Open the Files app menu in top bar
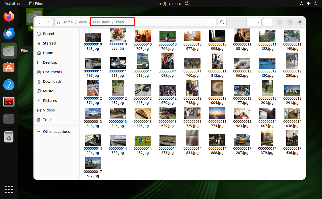The width and height of the screenshot is (322, 199). tap(36, 4)
